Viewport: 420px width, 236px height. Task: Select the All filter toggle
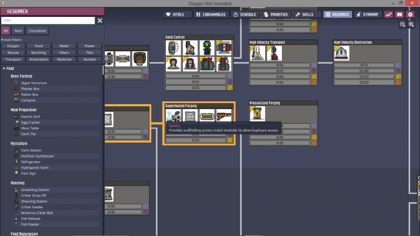5,31
